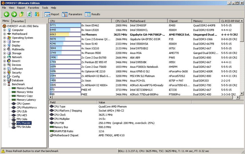
Task: Sort by Memory column header
Action: (x=206, y=21)
